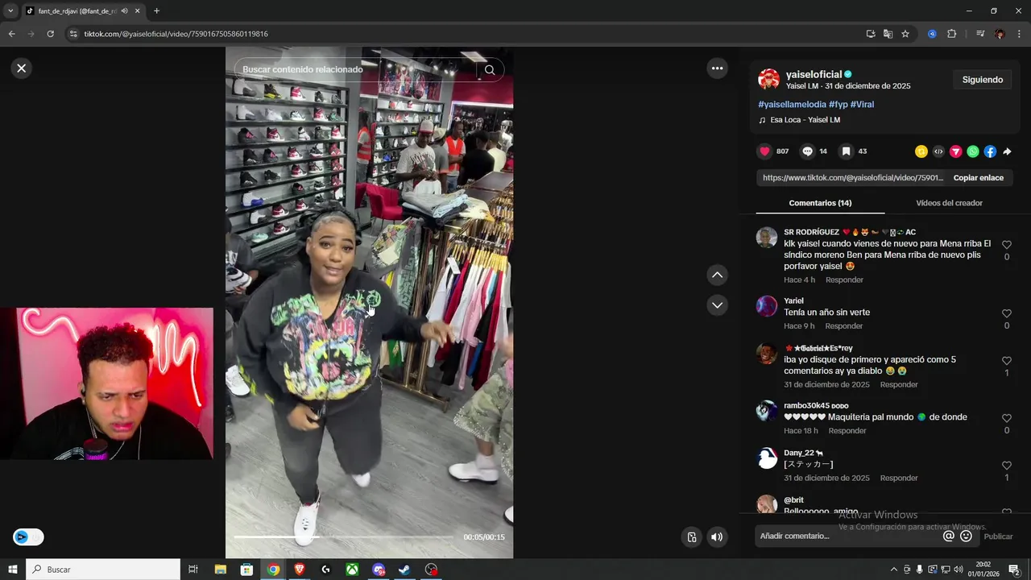Viewport: 1031px width, 580px height.
Task: Reply to Yariel's comment
Action: pyautogui.click(x=843, y=326)
